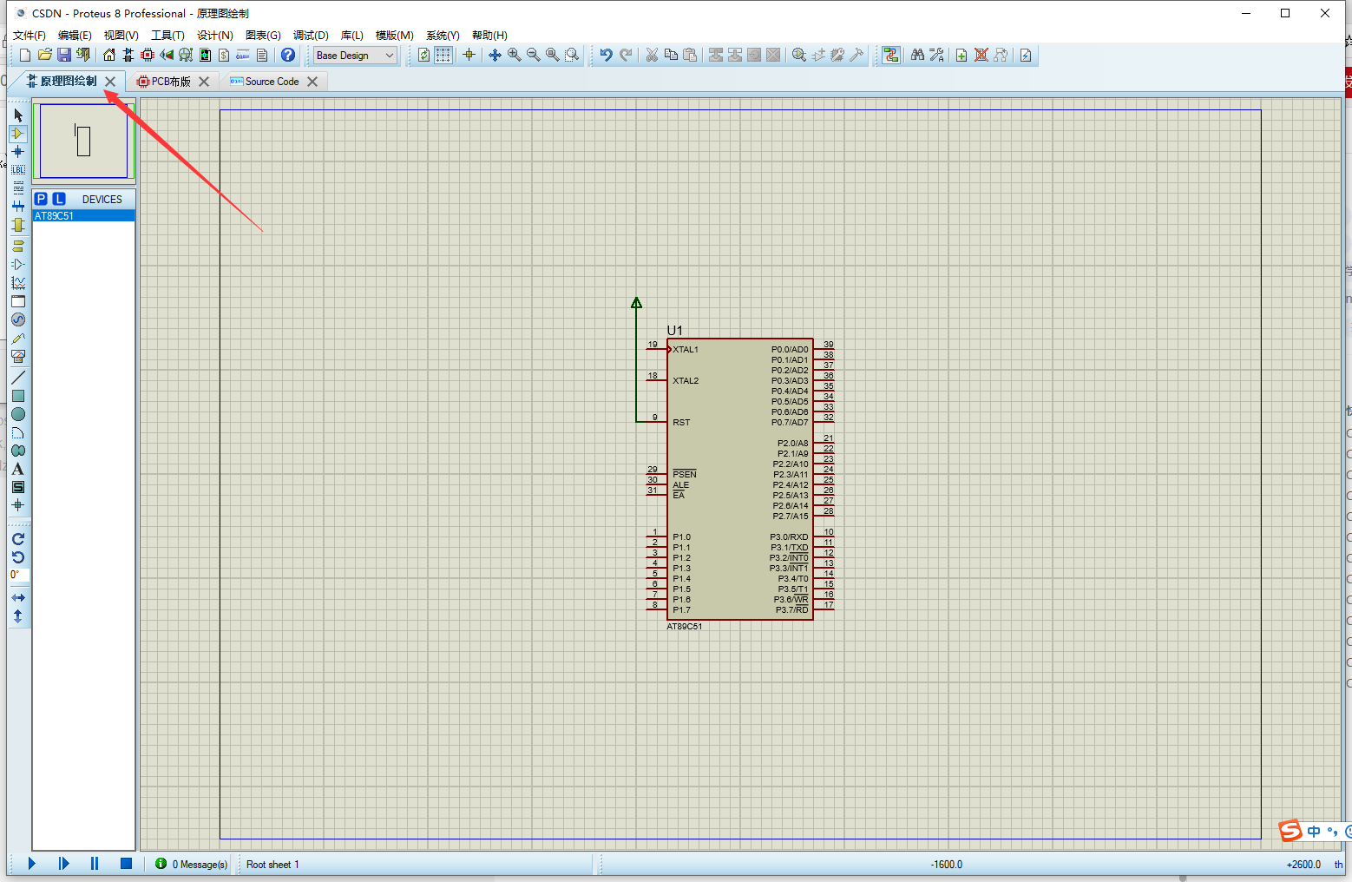Save the project with the floppy disk icon
Screen dimensions: 1352x882
(63, 55)
